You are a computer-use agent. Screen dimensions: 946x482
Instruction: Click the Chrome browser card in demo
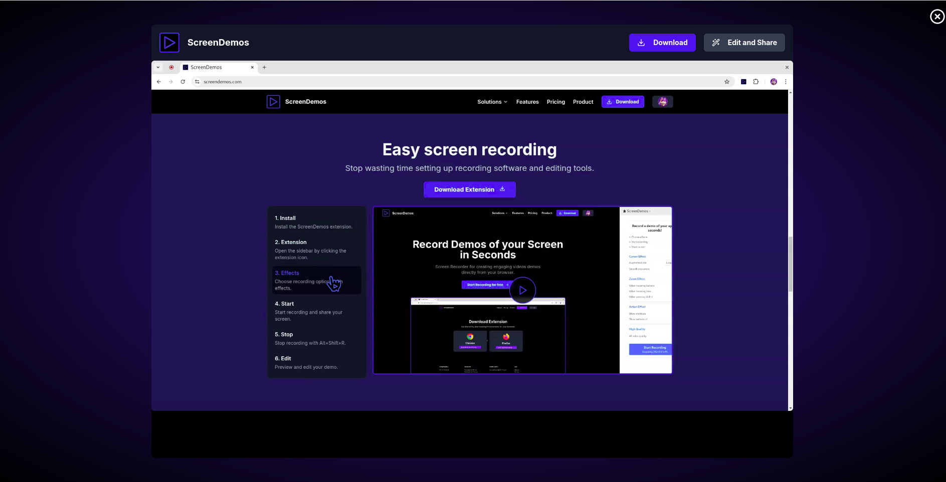[470, 341]
